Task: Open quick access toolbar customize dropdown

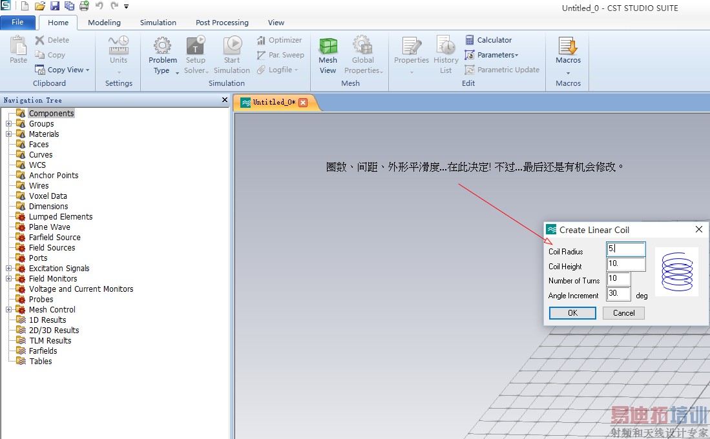Action: coord(127,6)
